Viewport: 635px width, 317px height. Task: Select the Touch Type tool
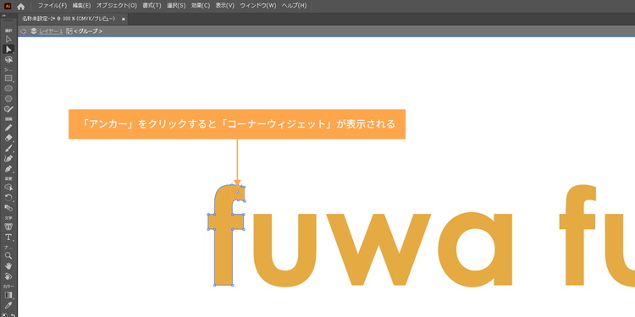coord(8,227)
